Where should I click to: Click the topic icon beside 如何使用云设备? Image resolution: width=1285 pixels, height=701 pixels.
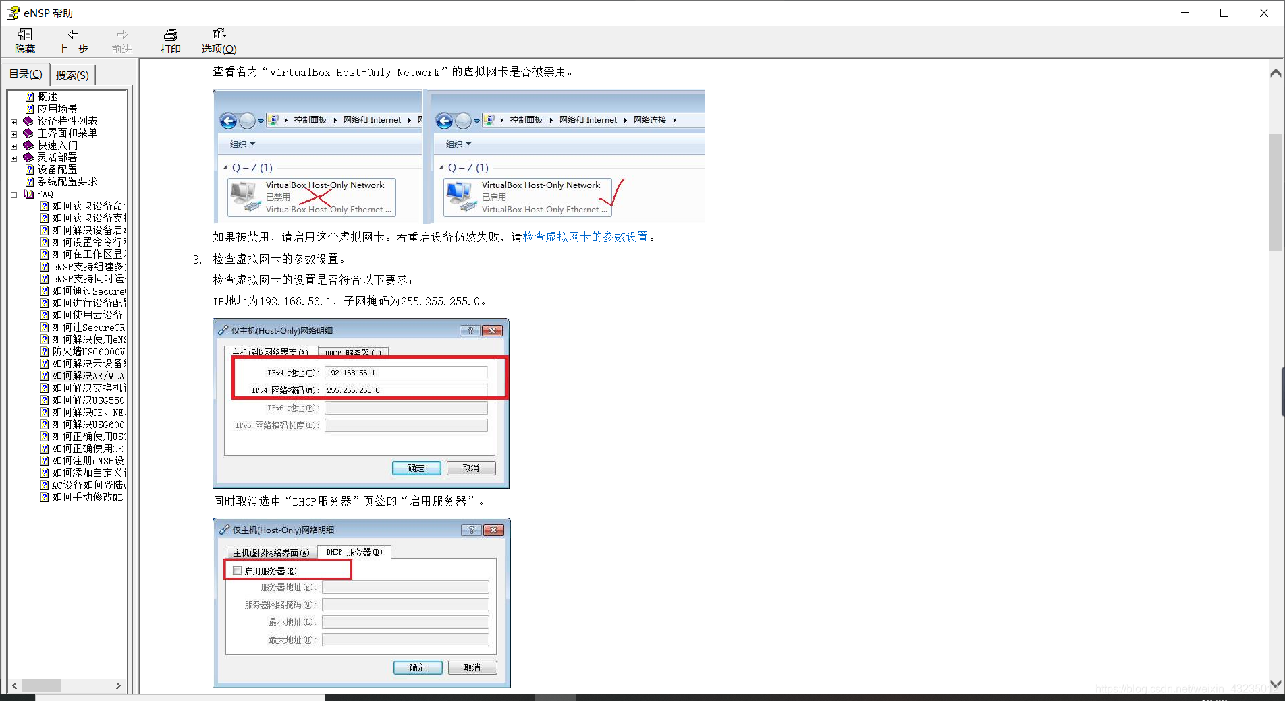(x=45, y=315)
